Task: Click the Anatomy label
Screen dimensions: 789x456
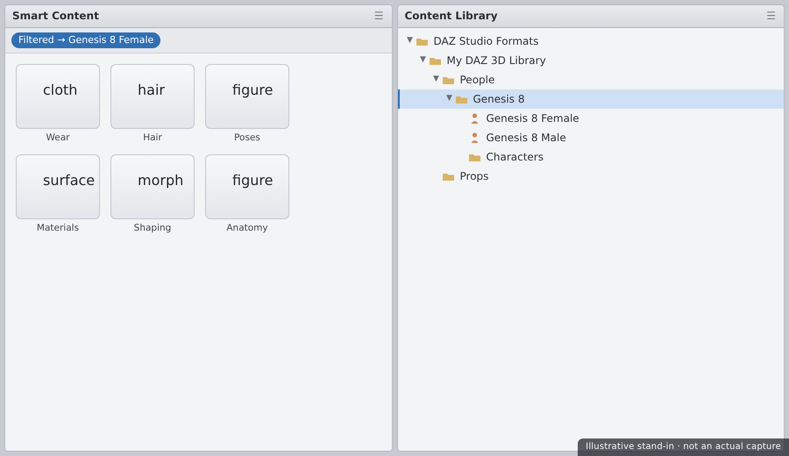Action: 247,228
